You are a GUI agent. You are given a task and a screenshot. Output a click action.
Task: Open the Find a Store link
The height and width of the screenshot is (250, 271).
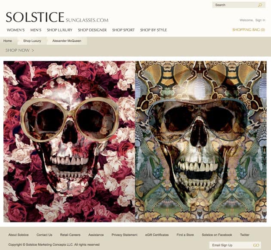(185, 235)
